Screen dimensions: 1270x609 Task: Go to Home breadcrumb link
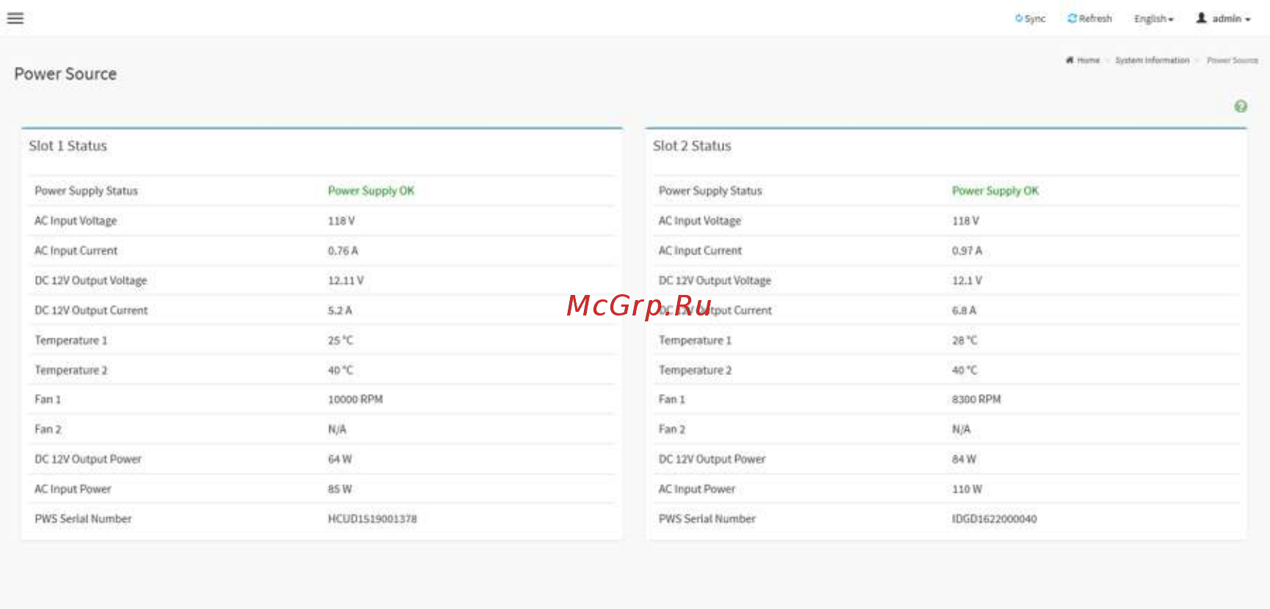pos(1083,60)
